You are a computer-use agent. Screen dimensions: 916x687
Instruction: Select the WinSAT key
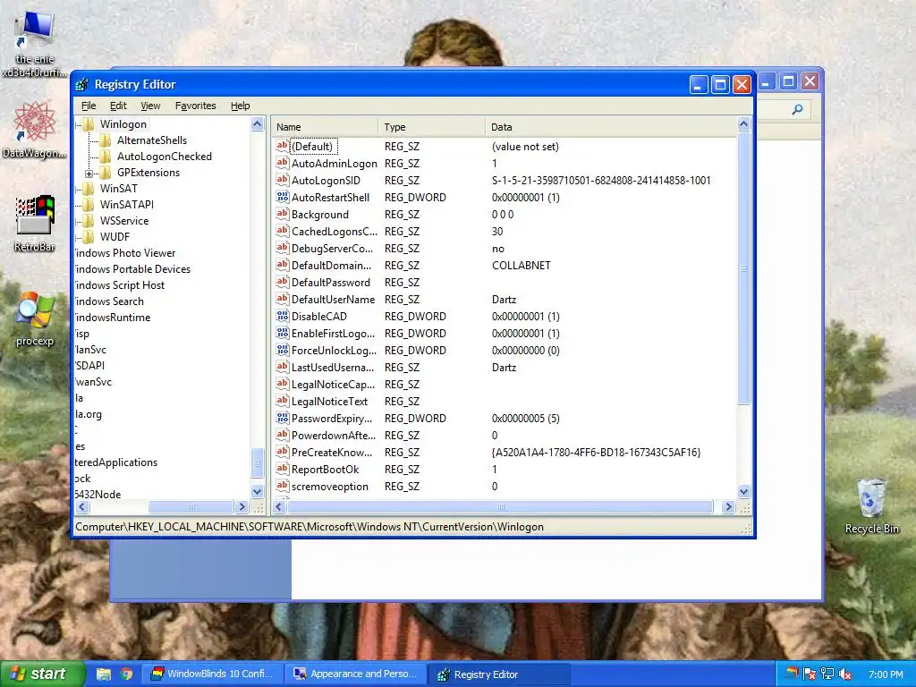[119, 189]
